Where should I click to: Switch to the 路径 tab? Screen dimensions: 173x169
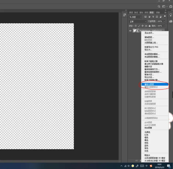tap(136, 13)
